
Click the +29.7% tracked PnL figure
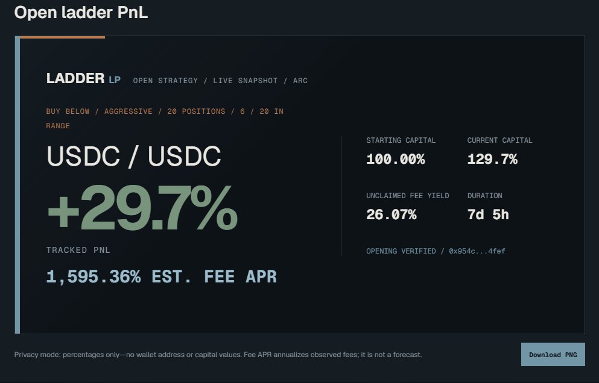tap(142, 208)
